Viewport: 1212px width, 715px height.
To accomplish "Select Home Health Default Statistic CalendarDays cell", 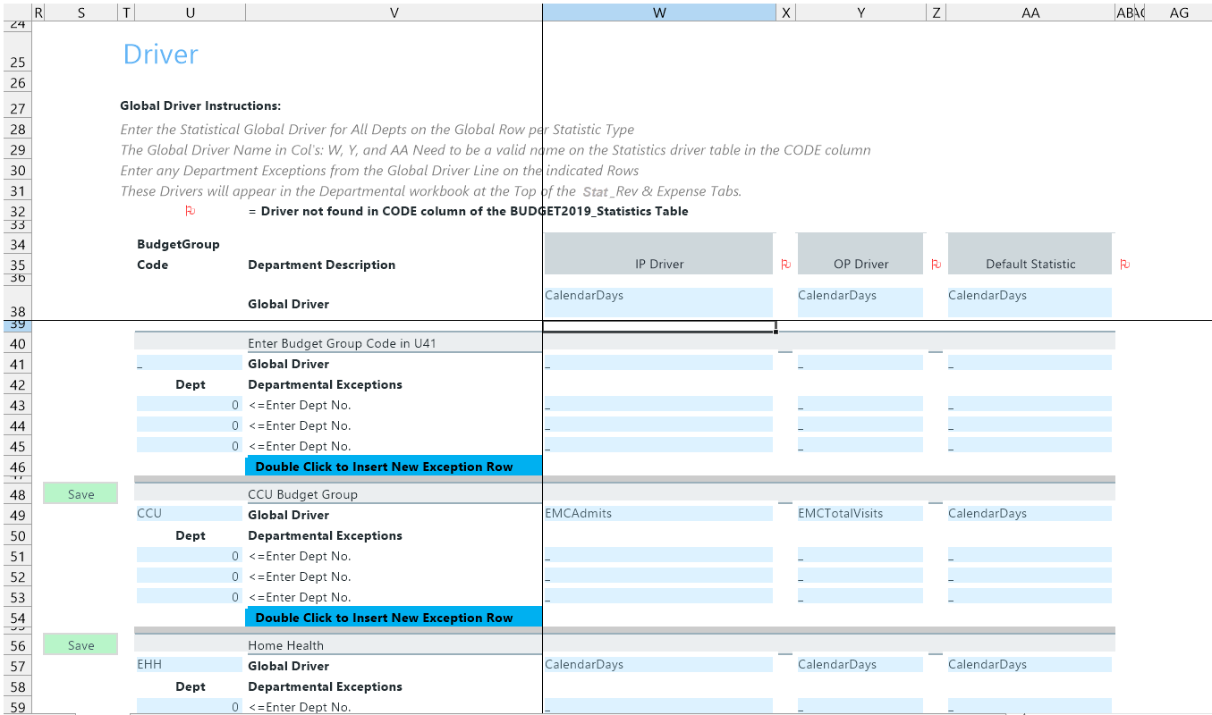I will pos(1029,665).
